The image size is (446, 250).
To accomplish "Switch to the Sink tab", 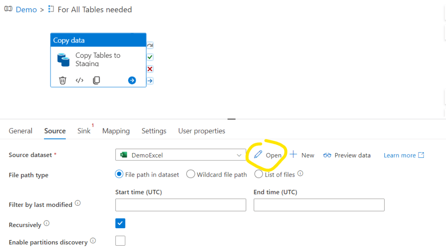I will tap(84, 131).
